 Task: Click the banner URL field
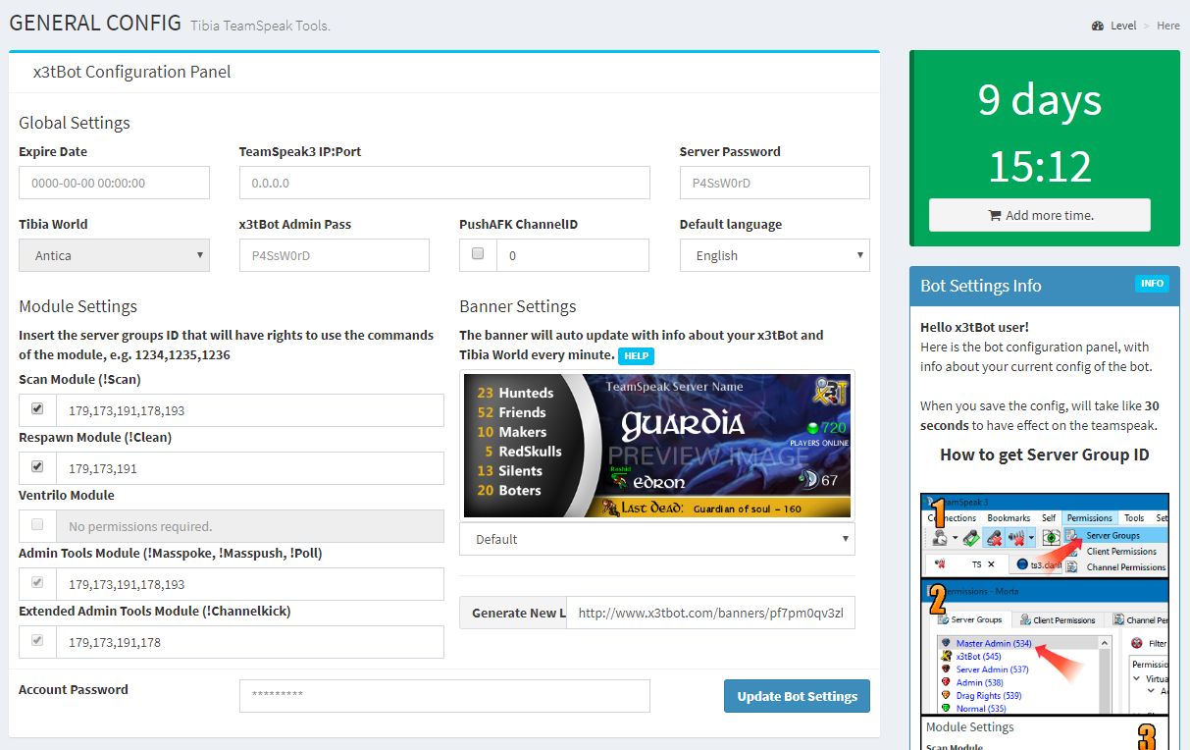click(x=711, y=613)
